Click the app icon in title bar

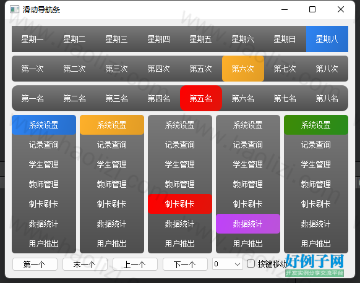pos(14,9)
